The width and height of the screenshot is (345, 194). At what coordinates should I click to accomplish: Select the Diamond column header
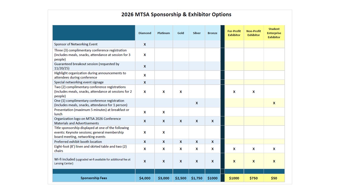click(x=145, y=33)
